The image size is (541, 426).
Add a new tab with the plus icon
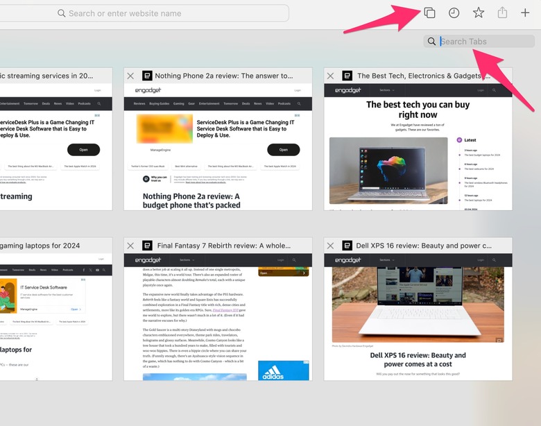(x=525, y=12)
